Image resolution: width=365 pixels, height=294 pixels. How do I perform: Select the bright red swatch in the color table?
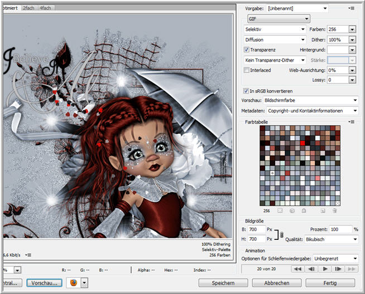[x=302, y=143]
